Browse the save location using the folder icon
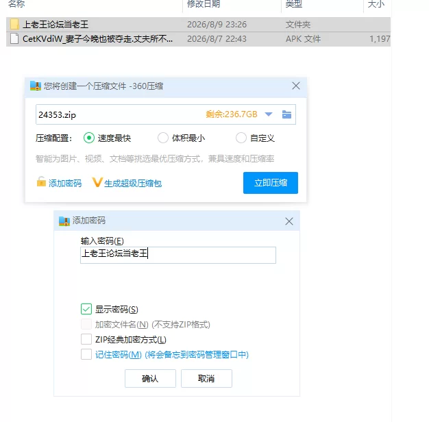 [286, 114]
